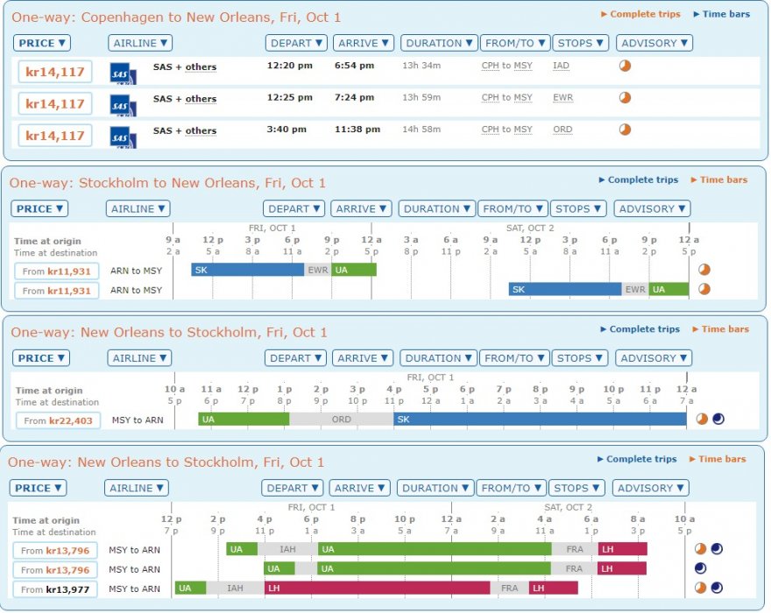The height and width of the screenshot is (613, 771).
Task: Select the kr14,117 price for 12:20 pm flight
Action: (x=54, y=73)
